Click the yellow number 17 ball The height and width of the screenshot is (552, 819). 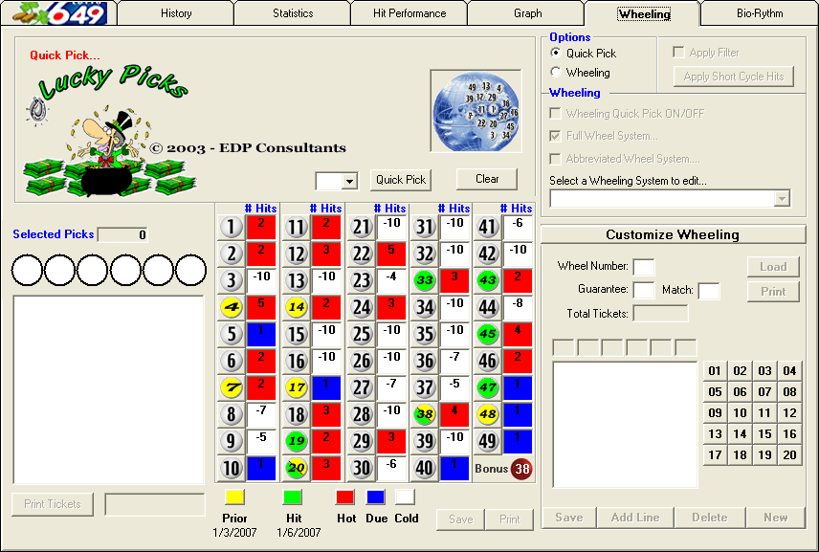point(297,387)
